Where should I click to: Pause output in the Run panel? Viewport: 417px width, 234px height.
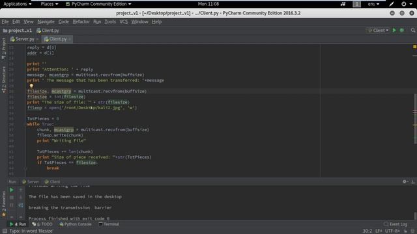[x=12, y=205]
